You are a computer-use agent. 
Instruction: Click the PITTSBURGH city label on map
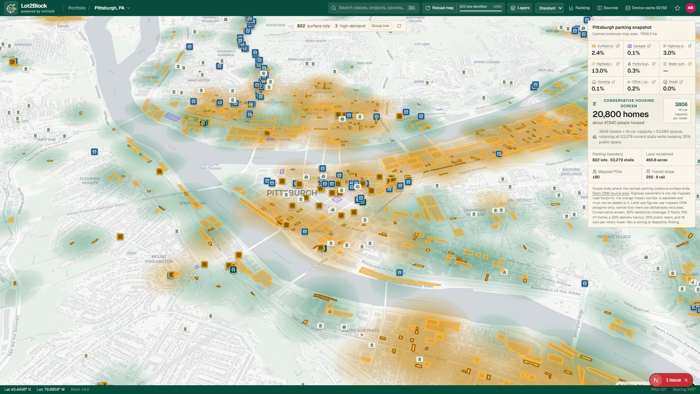pyautogui.click(x=292, y=193)
